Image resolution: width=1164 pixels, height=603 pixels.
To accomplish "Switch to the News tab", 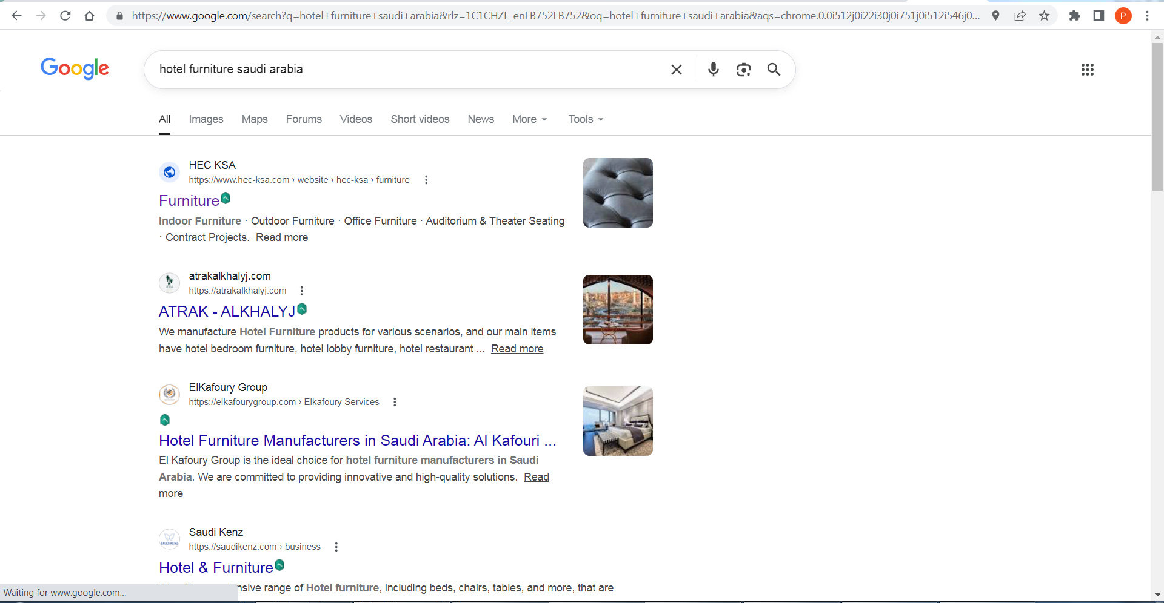I will tap(481, 119).
